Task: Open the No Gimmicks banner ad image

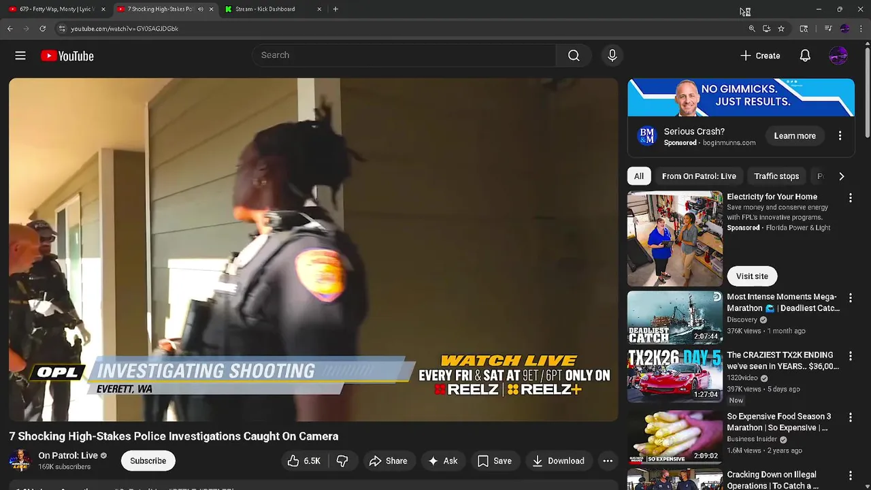Action: point(741,97)
